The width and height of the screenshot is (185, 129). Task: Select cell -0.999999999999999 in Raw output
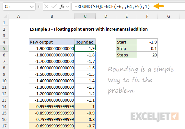click(x=52, y=106)
